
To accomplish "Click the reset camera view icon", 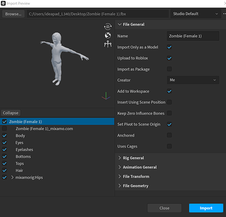I will [x=108, y=27].
